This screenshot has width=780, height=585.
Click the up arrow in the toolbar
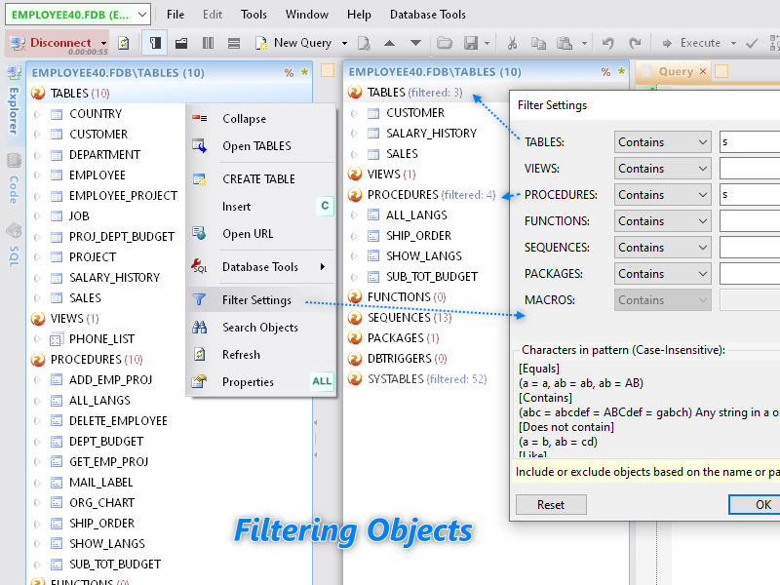point(389,43)
